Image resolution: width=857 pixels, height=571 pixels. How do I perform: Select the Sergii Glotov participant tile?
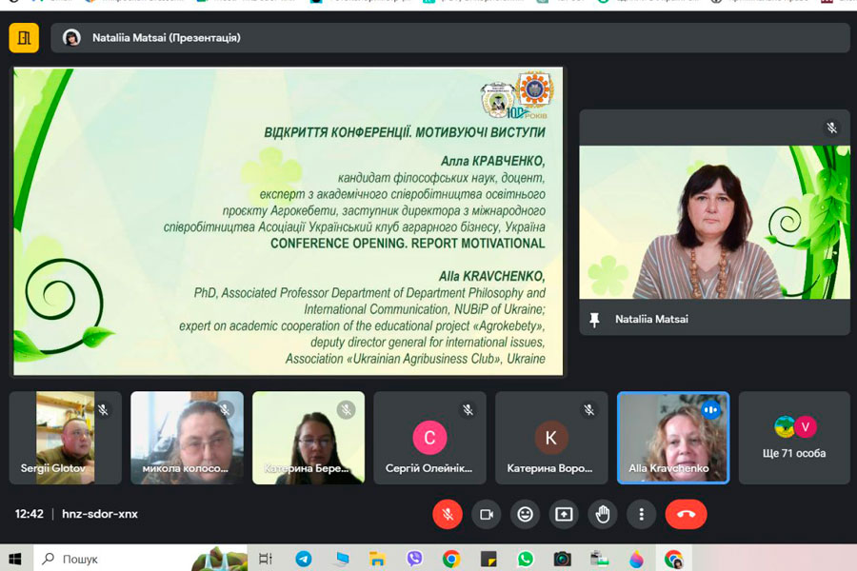tap(65, 438)
